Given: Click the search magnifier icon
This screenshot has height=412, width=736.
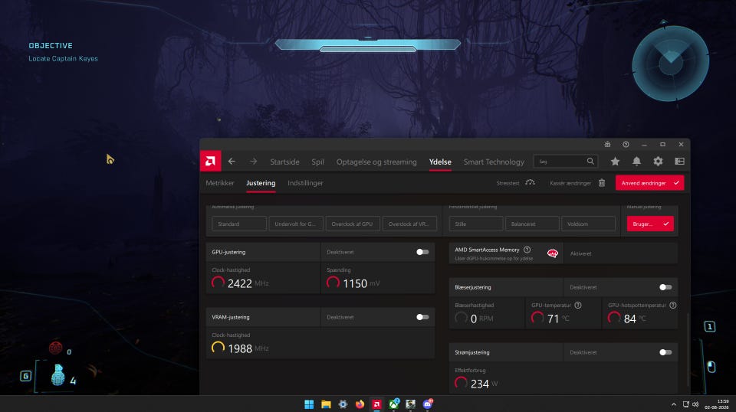Looking at the screenshot, I should [590, 162].
